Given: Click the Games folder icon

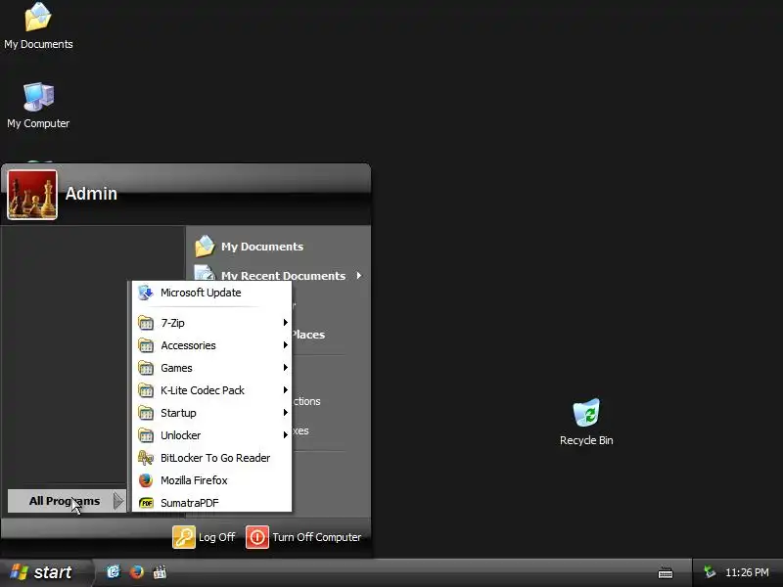Looking at the screenshot, I should (x=145, y=368).
